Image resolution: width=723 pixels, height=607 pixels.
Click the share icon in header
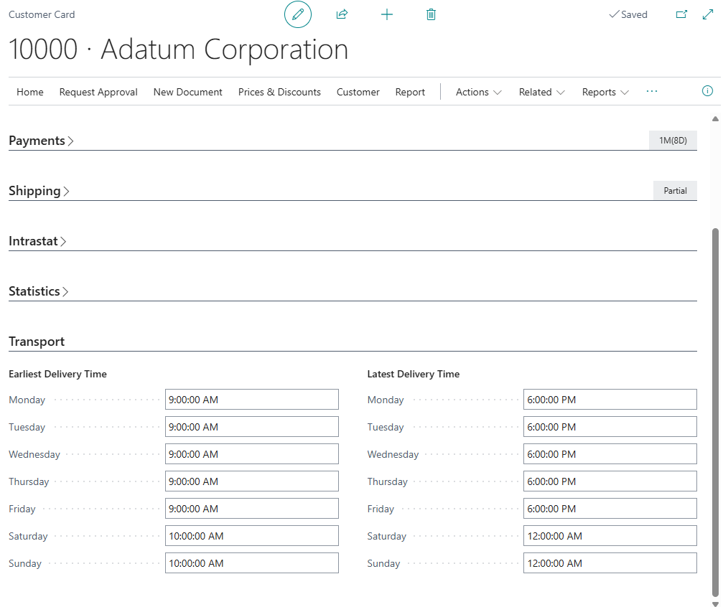(342, 14)
